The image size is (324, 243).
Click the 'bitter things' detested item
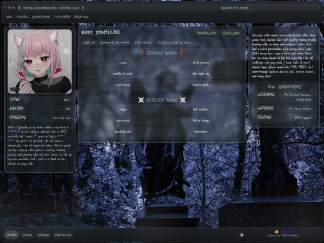click(201, 121)
